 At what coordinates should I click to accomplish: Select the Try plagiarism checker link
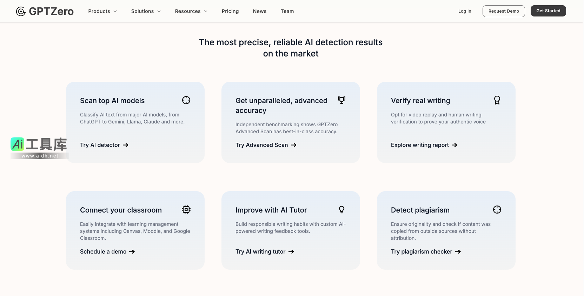coord(426,252)
